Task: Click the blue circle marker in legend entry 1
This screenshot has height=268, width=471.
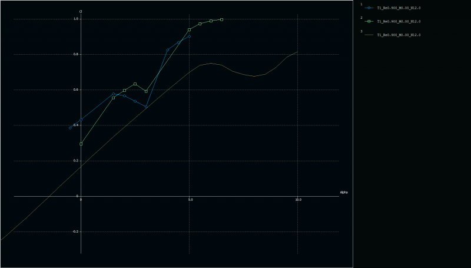Action: [369, 8]
